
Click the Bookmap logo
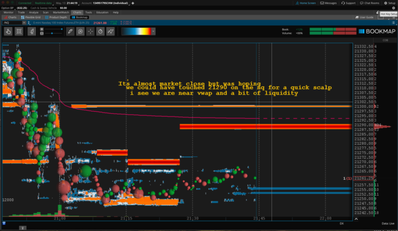[x=377, y=32]
